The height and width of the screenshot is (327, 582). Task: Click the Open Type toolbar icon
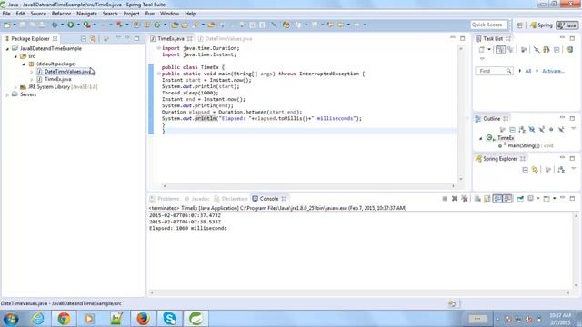pyautogui.click(x=175, y=25)
